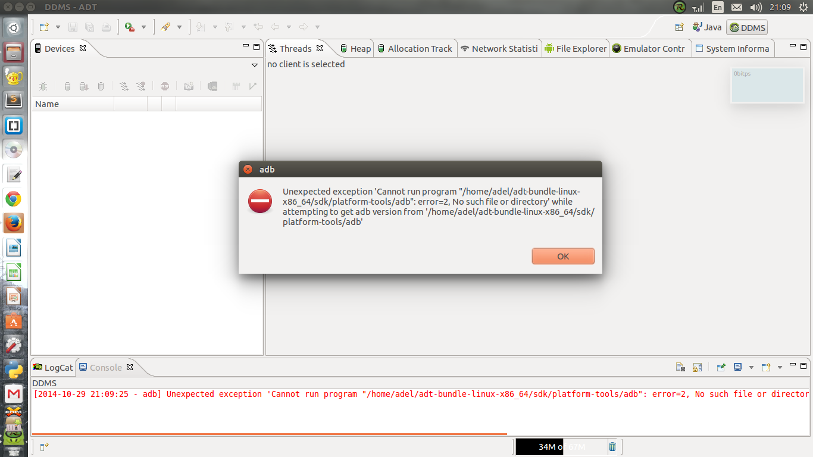Select the DDMS perspective button
813x457 pixels.
[x=748, y=27]
